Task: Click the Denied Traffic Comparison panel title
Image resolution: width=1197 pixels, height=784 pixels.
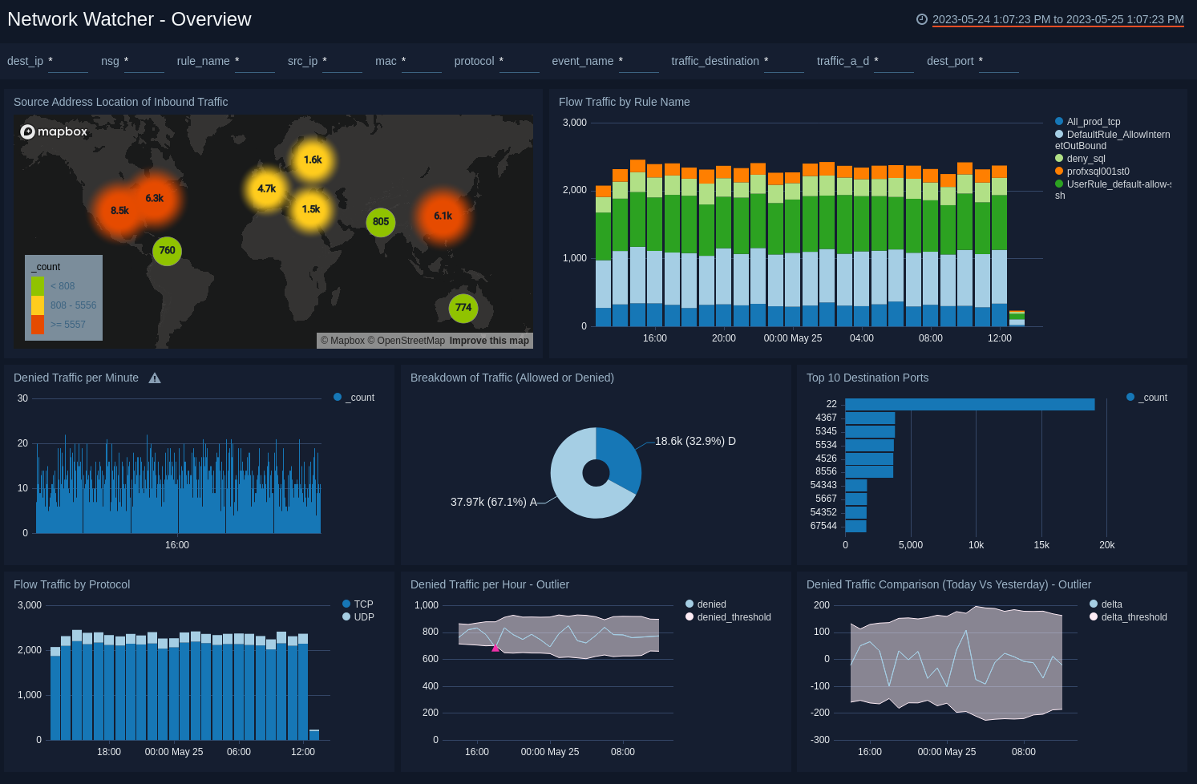Action: pyautogui.click(x=948, y=584)
